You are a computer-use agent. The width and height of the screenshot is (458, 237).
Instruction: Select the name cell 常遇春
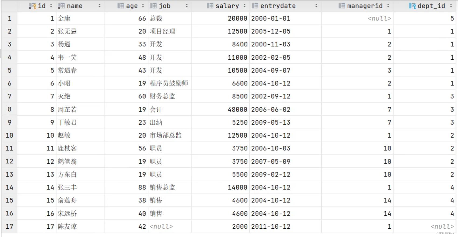80,70
